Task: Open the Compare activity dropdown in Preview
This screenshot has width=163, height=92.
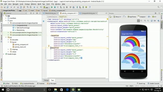Action: 142,17
